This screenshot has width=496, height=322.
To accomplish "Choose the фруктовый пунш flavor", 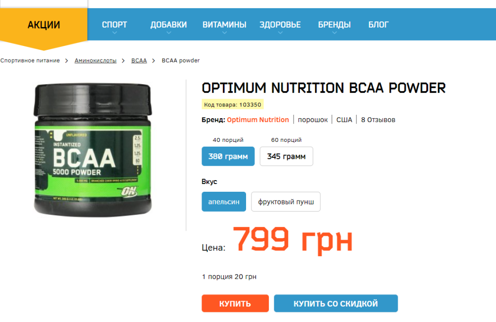I will [x=286, y=201].
